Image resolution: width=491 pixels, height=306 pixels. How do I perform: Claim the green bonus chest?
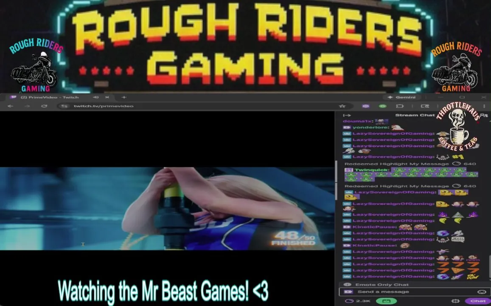pos(386,301)
